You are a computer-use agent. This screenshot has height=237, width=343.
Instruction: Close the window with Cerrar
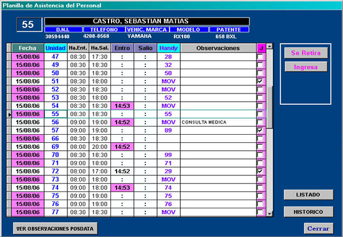[319, 228]
